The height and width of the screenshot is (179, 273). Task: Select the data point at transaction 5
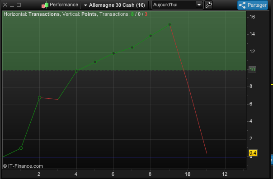(95, 62)
